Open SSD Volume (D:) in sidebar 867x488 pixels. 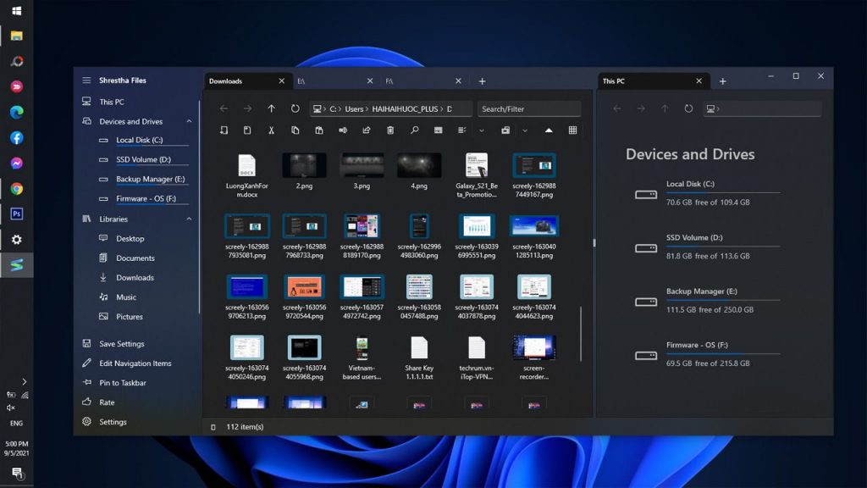click(x=145, y=159)
